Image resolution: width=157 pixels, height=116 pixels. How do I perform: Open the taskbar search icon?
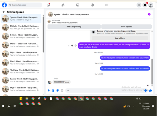(x=9, y=106)
